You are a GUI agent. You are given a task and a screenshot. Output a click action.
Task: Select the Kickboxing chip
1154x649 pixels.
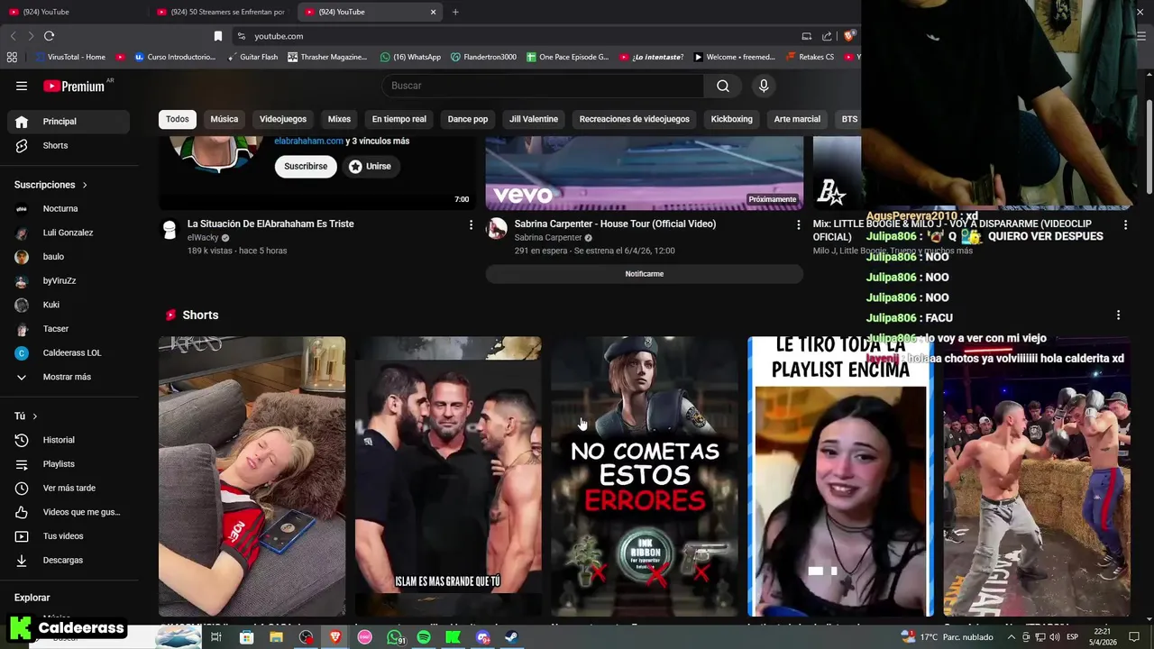(731, 119)
